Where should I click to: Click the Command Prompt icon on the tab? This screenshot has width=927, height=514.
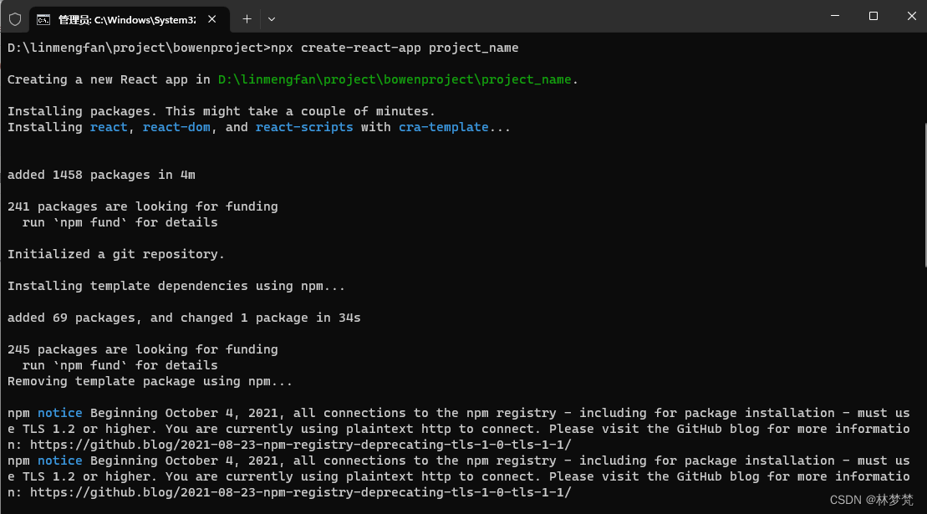pos(43,18)
